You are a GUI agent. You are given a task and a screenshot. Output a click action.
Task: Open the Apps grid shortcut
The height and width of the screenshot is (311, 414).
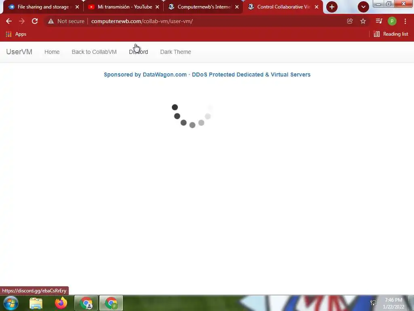coord(16,34)
